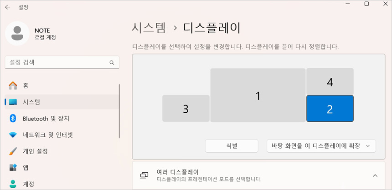This screenshot has width=392, height=190.
Task: Select display 1 in the arrangement
Action: pos(258,95)
